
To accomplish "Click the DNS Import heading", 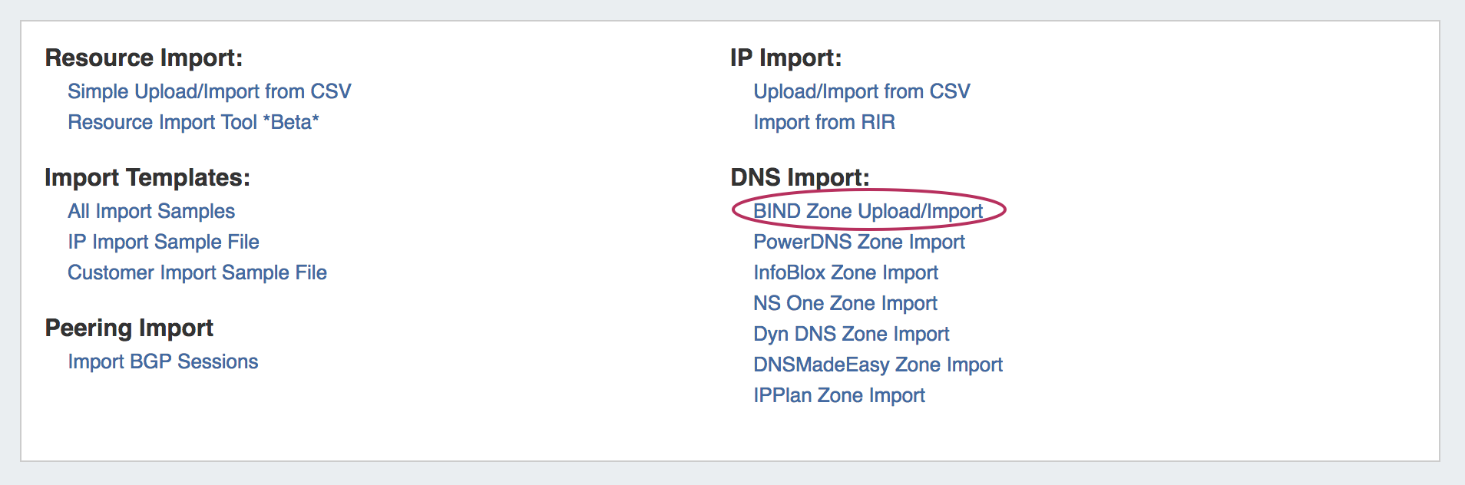I will pos(799,177).
